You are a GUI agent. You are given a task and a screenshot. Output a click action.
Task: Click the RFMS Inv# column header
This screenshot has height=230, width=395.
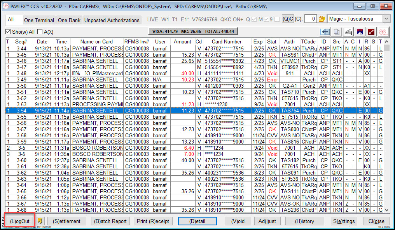(x=136, y=42)
